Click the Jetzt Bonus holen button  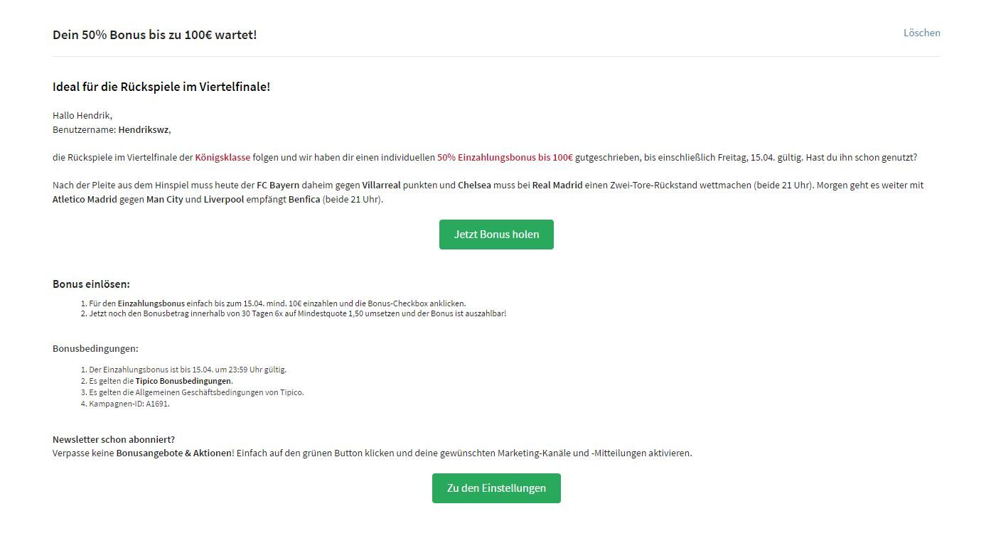[x=496, y=235]
